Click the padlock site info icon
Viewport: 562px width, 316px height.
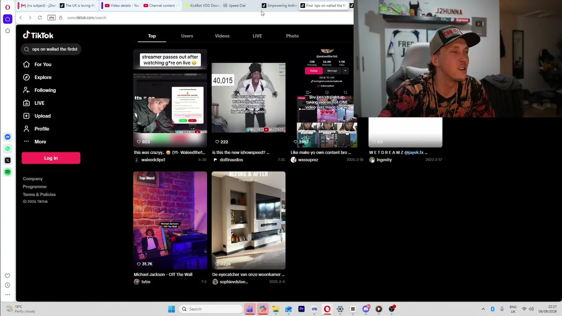click(61, 18)
